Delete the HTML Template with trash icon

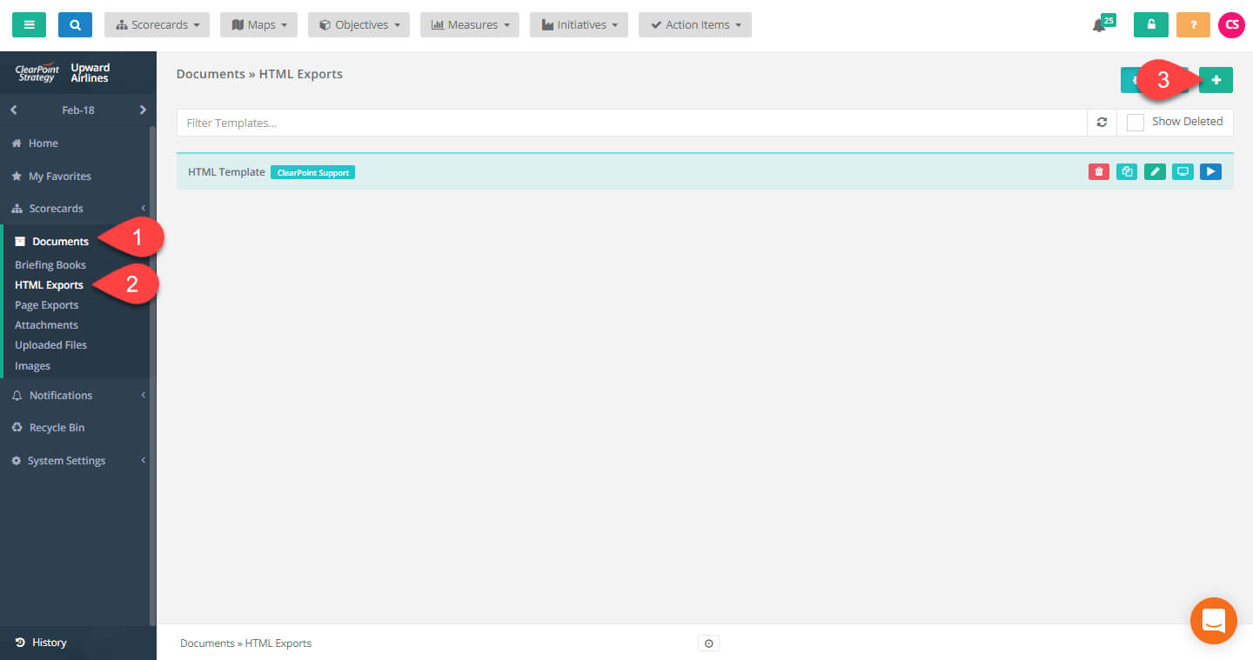tap(1099, 172)
